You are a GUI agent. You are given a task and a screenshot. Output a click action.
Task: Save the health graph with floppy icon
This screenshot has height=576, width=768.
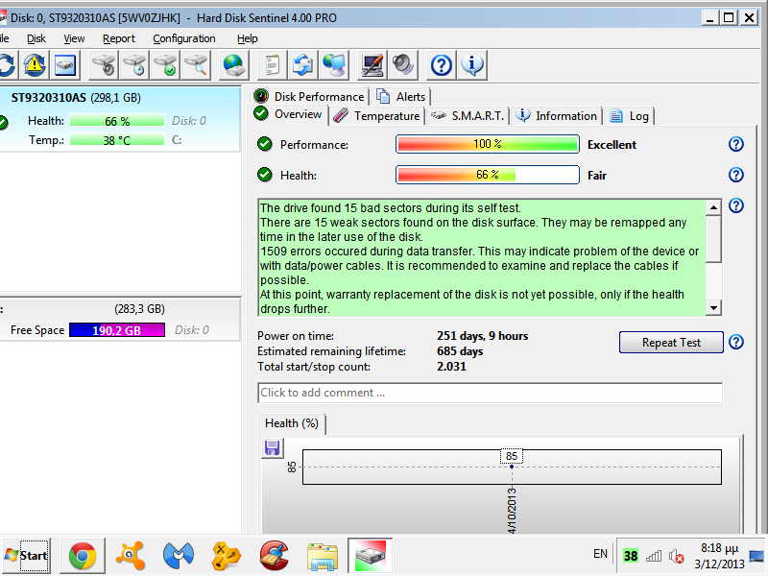[x=272, y=447]
